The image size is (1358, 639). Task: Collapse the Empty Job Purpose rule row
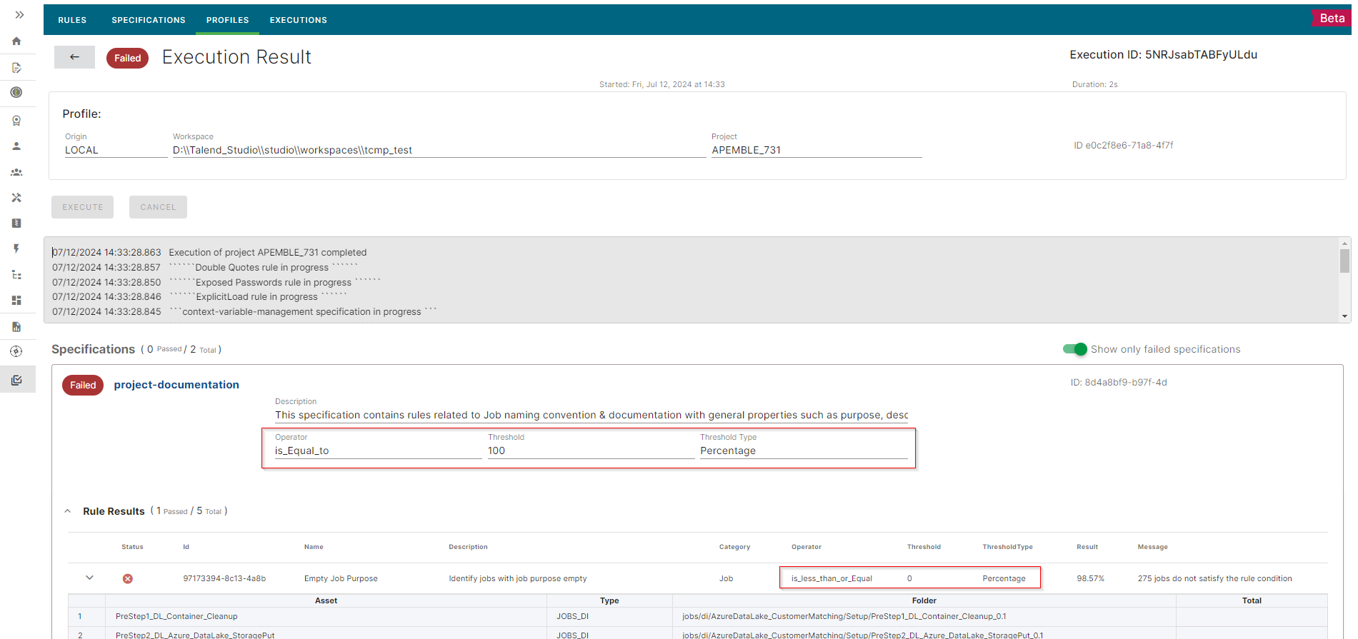(89, 578)
